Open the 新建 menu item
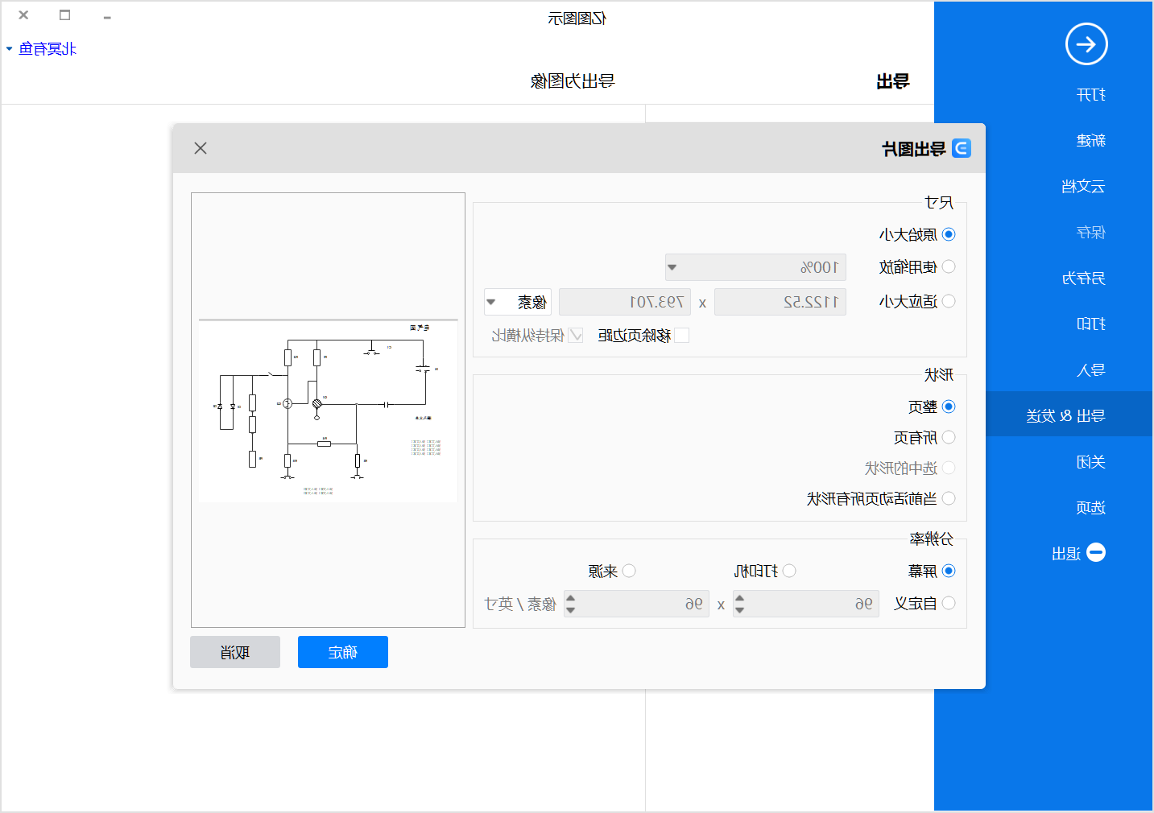 pos(1091,141)
